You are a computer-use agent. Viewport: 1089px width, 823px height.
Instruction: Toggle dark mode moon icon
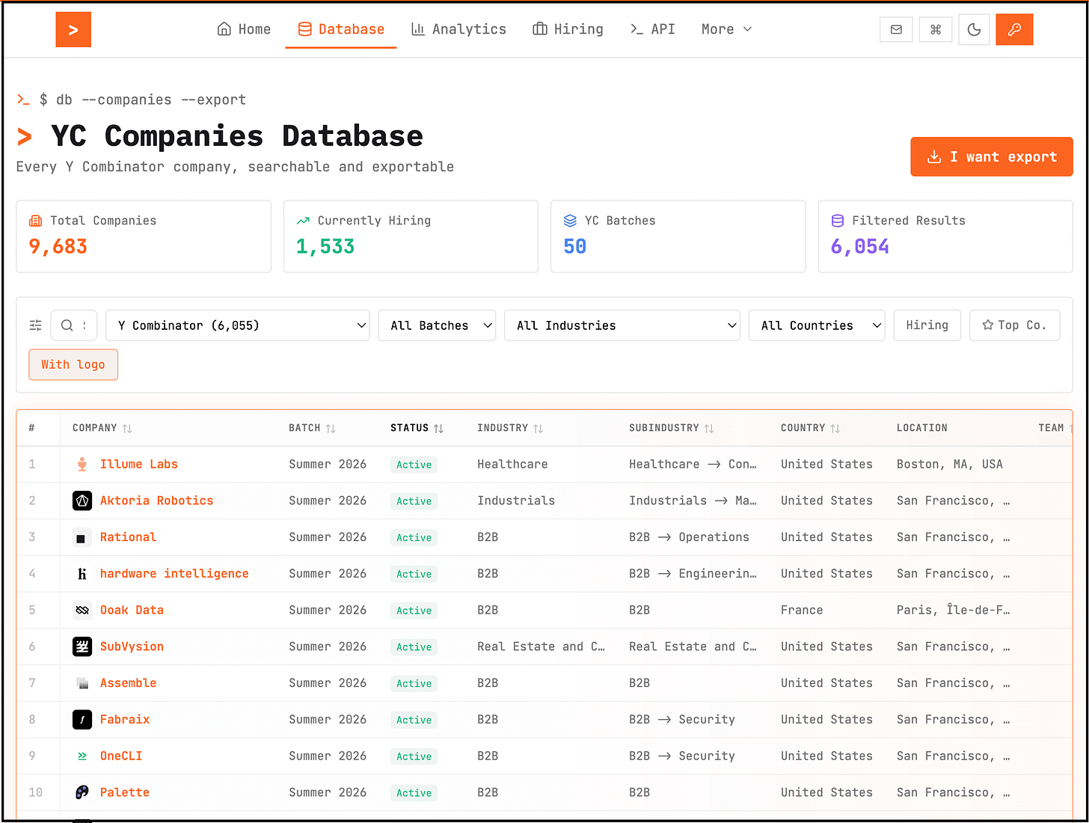pos(974,30)
